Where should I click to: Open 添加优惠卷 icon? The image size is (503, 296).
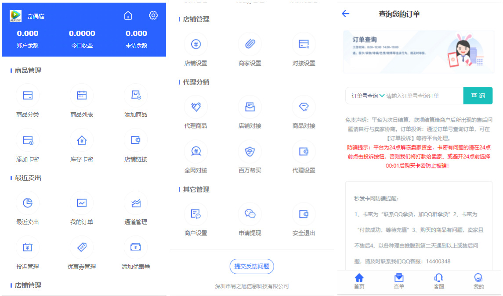coord(136,247)
